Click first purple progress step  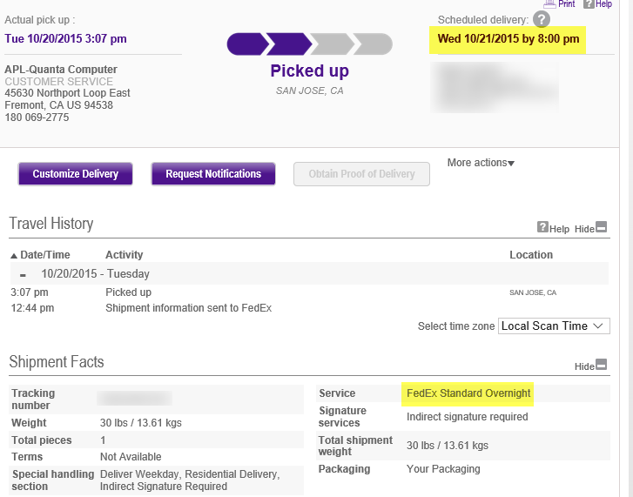pyautogui.click(x=247, y=44)
